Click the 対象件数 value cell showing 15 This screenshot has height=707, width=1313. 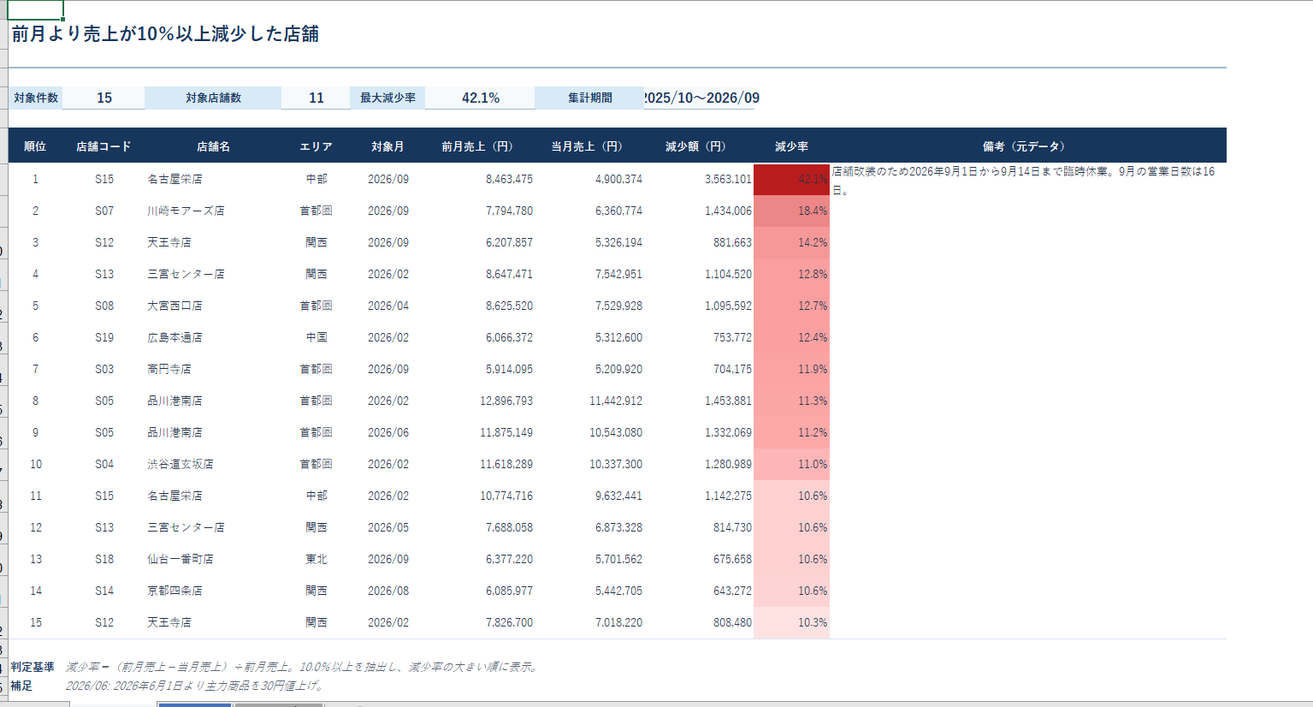point(104,98)
